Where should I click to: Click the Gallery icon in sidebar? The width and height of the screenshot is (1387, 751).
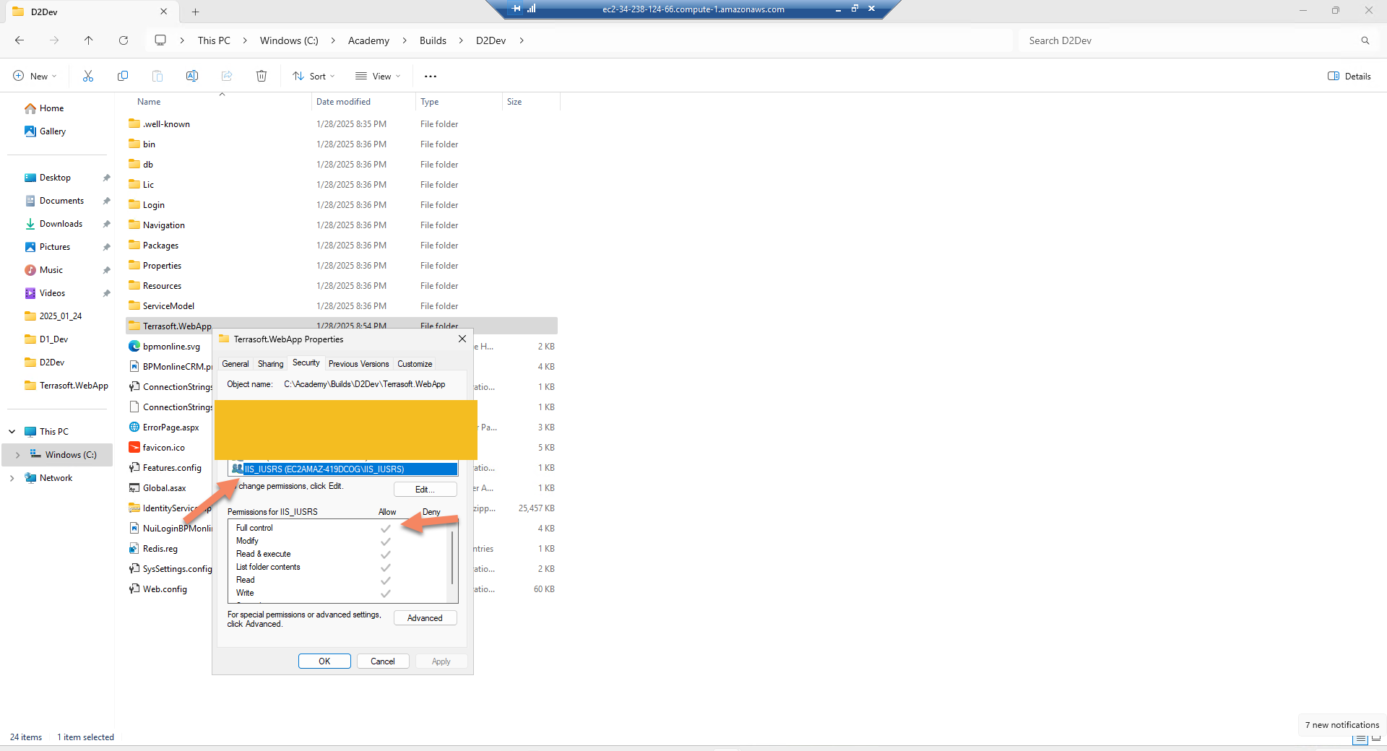(x=30, y=131)
